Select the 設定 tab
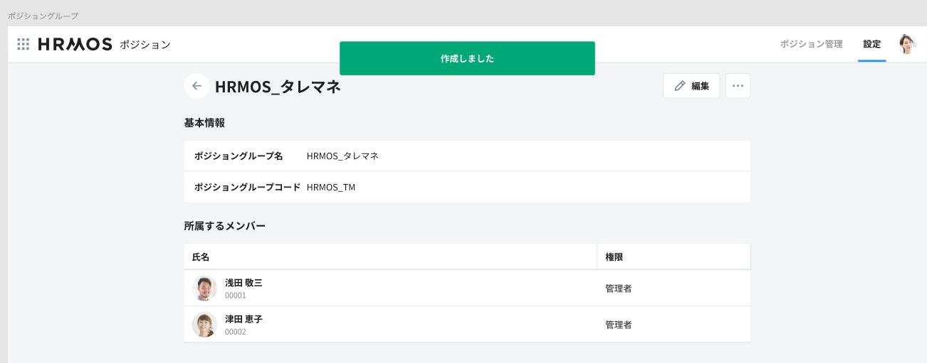The height and width of the screenshot is (363, 927). pos(871,44)
